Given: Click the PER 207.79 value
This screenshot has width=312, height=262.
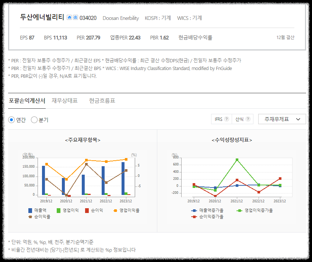Looking at the screenshot, I should pos(88,38).
